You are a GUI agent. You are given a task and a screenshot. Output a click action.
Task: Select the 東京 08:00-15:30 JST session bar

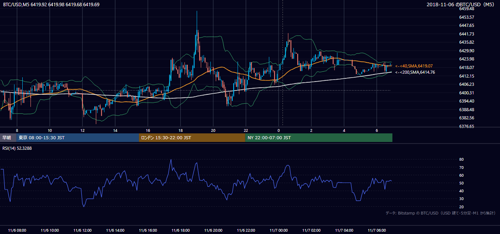click(77, 138)
